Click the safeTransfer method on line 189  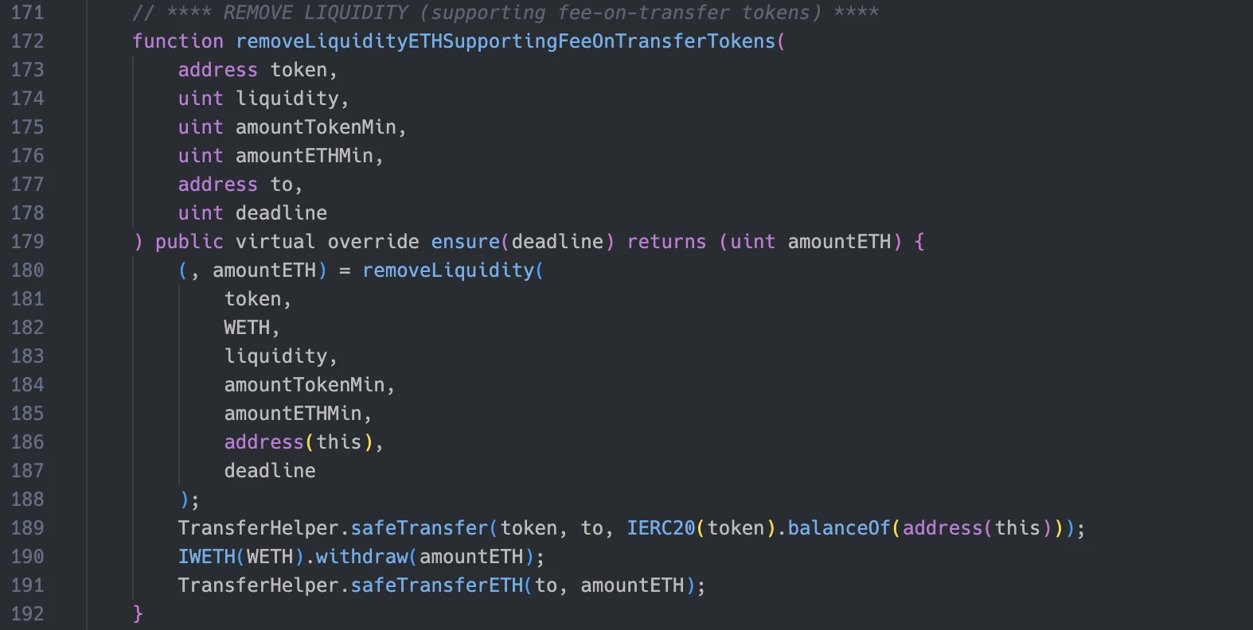tap(420, 528)
